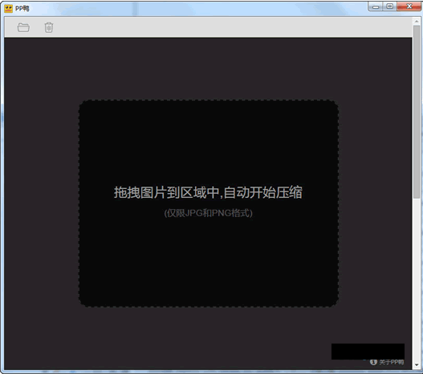Viewport: 423px width, 374px height.
Task: Open the 关于PP鸭 about link
Action: pyautogui.click(x=392, y=362)
